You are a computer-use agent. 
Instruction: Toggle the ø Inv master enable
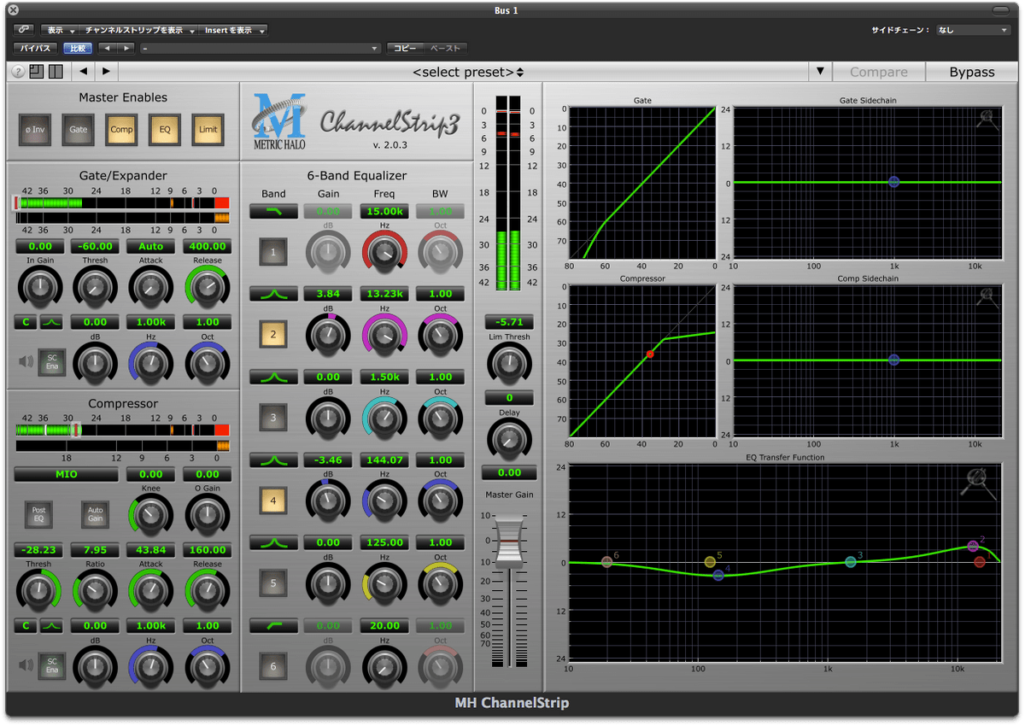tap(35, 130)
